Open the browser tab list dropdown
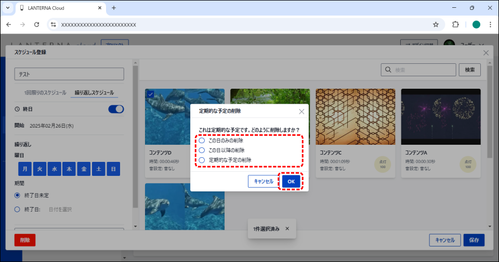 (8, 8)
